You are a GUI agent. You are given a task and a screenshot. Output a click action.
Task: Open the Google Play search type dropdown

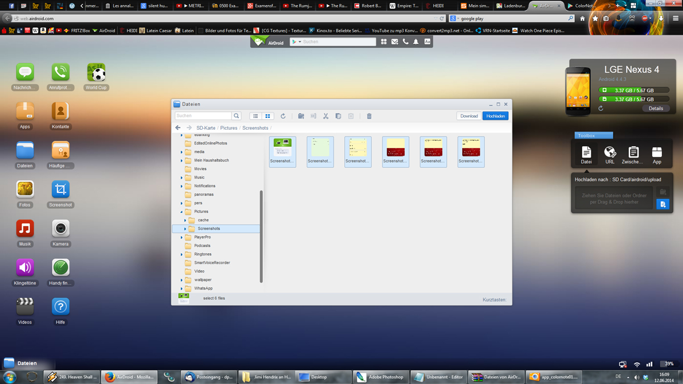coord(296,42)
